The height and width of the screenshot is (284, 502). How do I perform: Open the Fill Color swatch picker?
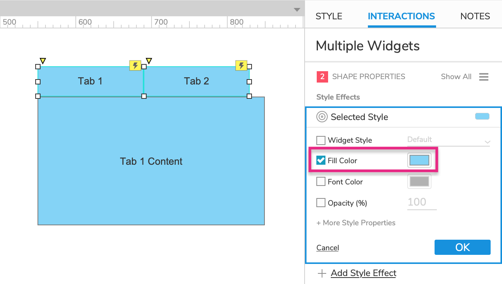pos(419,161)
